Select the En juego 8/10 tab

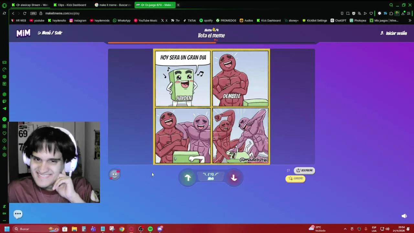pyautogui.click(x=155, y=5)
